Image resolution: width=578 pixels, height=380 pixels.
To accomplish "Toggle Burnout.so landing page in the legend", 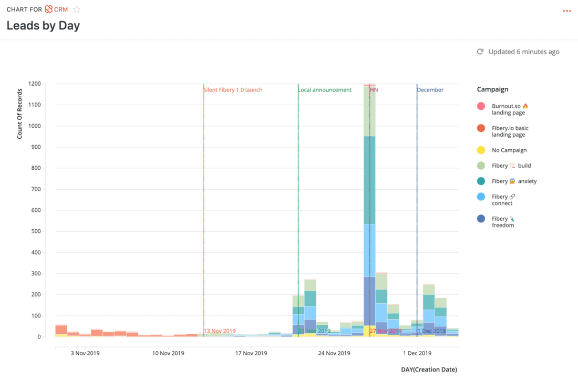I will (510, 109).
